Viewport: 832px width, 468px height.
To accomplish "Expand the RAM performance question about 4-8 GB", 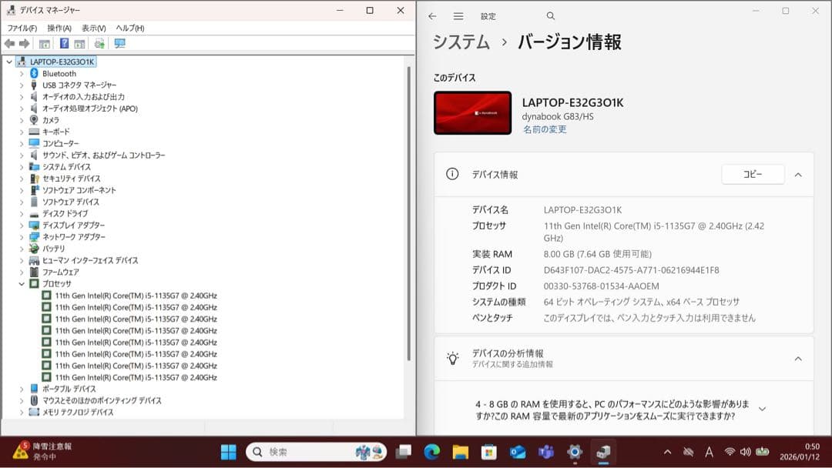I will 762,409.
